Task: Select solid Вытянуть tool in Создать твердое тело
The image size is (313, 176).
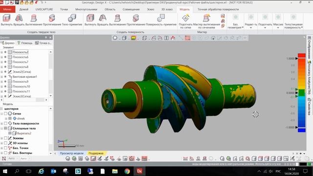Action: tap(6, 20)
